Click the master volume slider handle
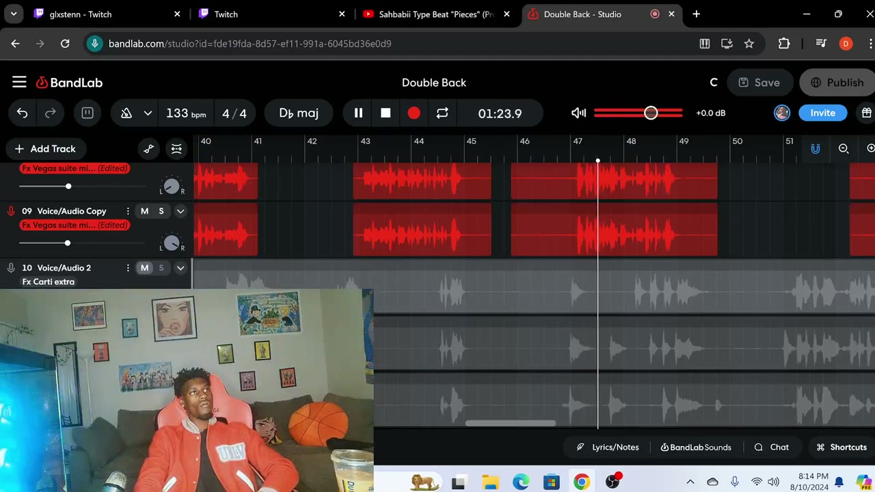 651,113
